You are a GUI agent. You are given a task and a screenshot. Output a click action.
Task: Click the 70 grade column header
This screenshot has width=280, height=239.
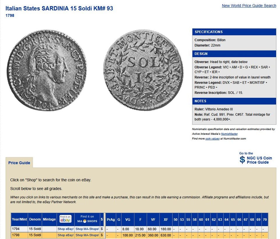tap(265, 219)
